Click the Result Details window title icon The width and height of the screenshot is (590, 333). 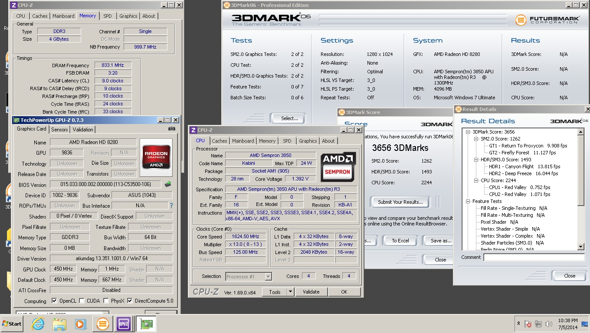[458, 109]
